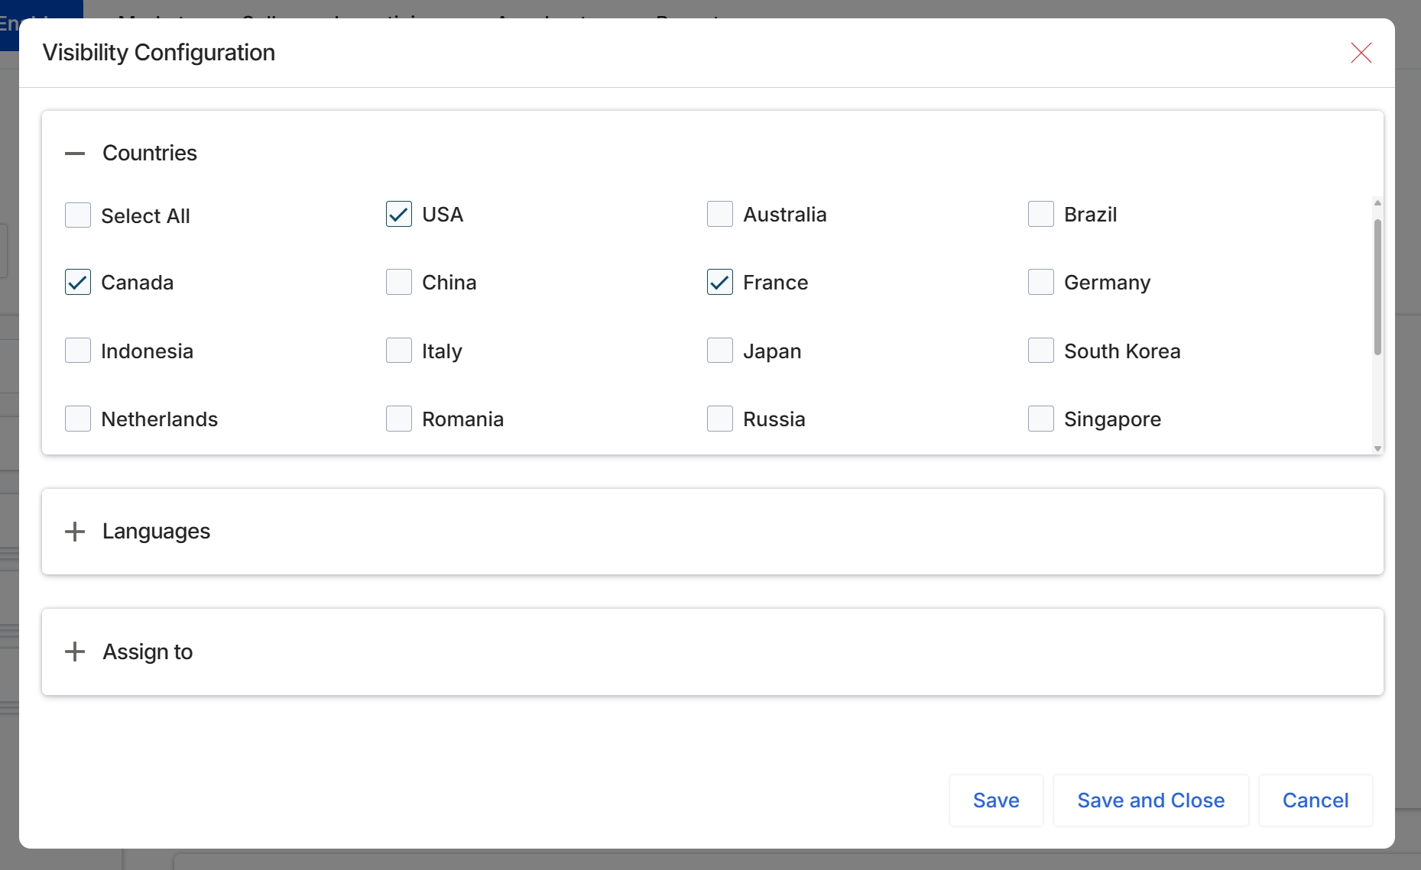
Task: Click the countries list scroll up arrow
Action: point(1377,202)
